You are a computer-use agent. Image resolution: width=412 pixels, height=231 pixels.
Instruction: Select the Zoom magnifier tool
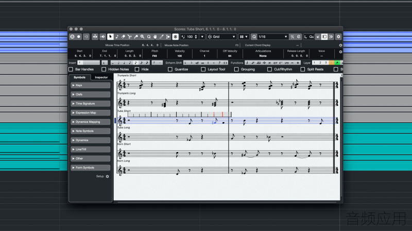(143, 37)
